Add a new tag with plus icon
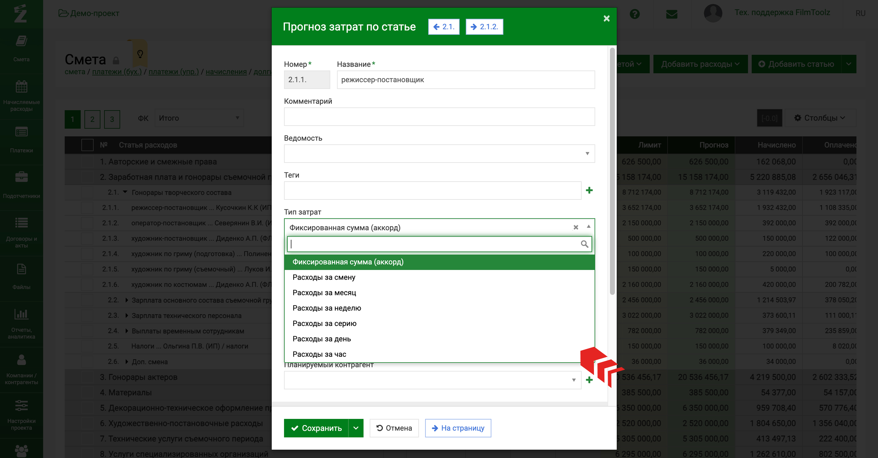The width and height of the screenshot is (878, 458). pyautogui.click(x=589, y=190)
